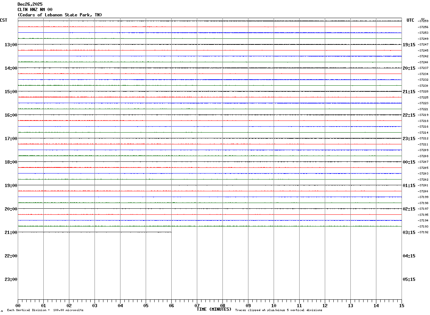Click the 'UTC' timezone label

410,20
